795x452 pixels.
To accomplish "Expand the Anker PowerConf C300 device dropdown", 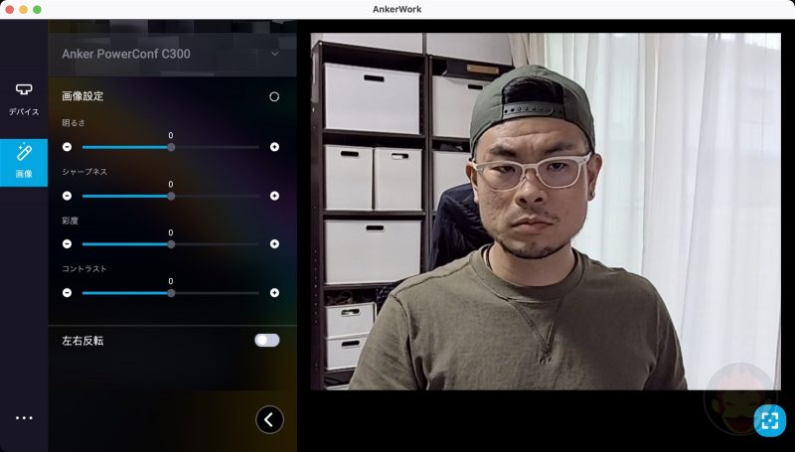I will pos(274,54).
